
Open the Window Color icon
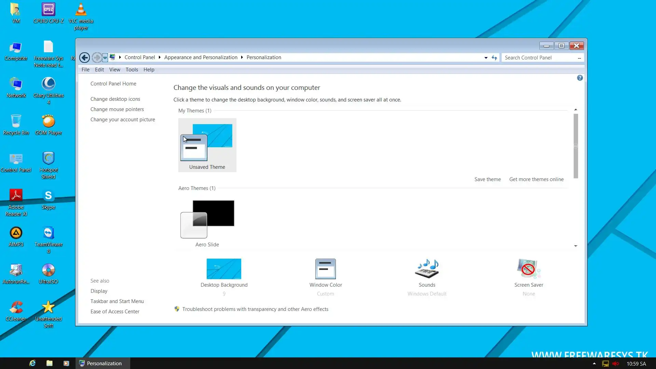pos(325,269)
